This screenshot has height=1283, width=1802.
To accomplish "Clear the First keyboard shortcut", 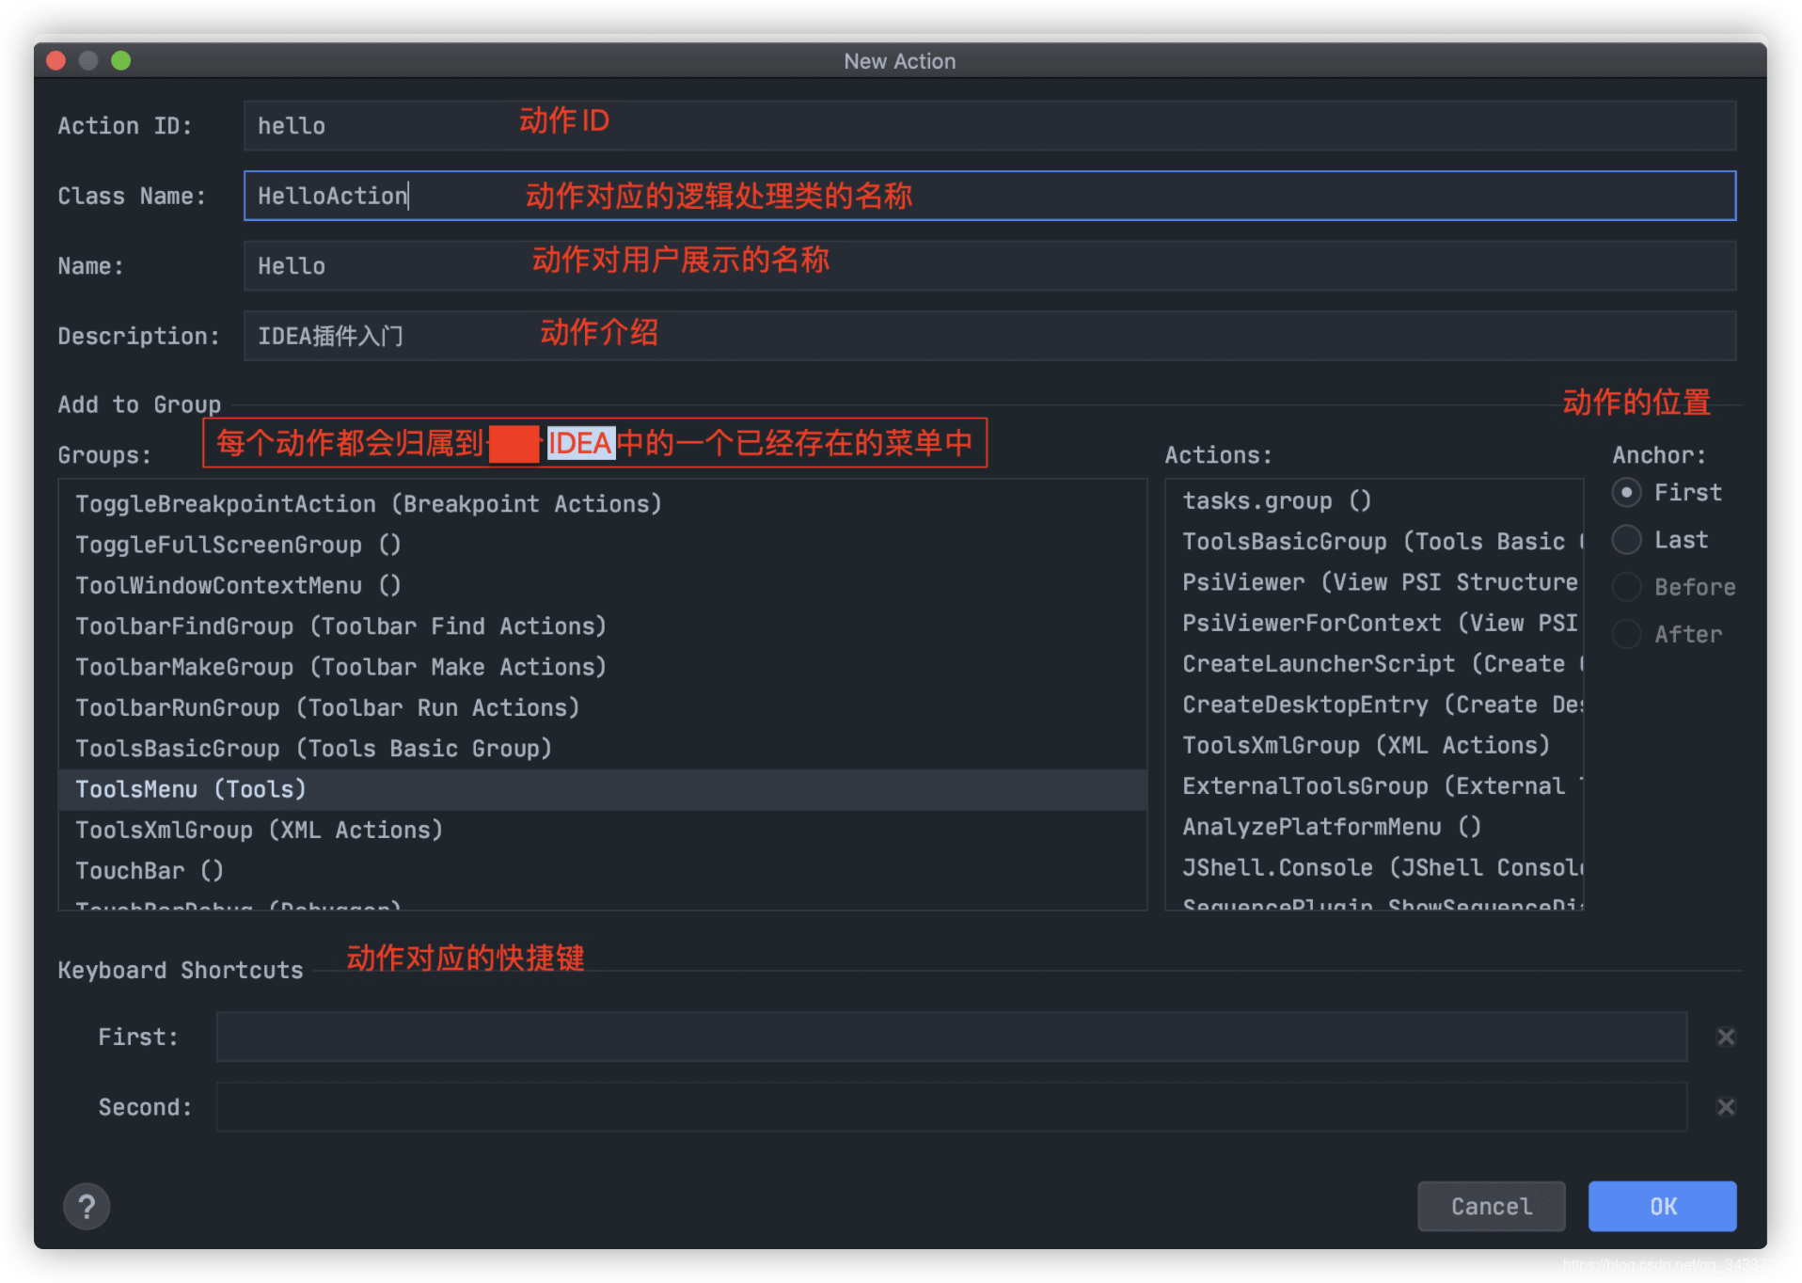I will [1725, 1037].
